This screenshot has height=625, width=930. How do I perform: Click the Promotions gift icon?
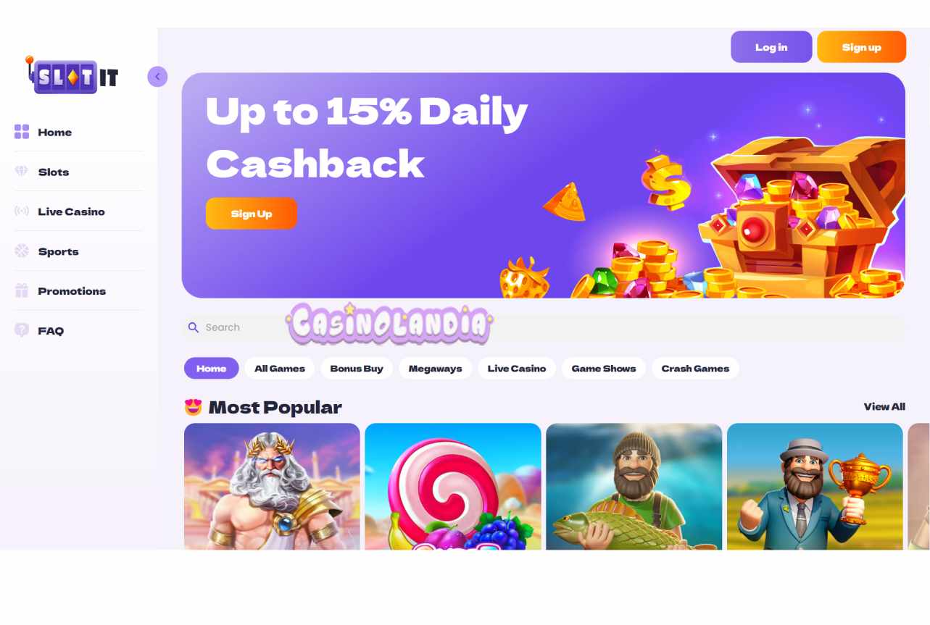22,290
